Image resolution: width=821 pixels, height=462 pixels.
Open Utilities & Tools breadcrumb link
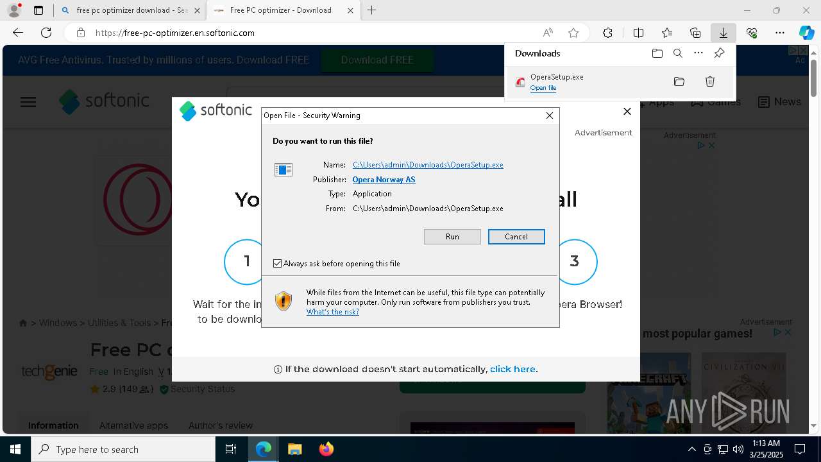(x=119, y=323)
